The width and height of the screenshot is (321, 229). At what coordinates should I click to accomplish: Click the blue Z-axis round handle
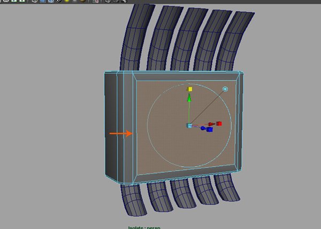click(x=203, y=128)
